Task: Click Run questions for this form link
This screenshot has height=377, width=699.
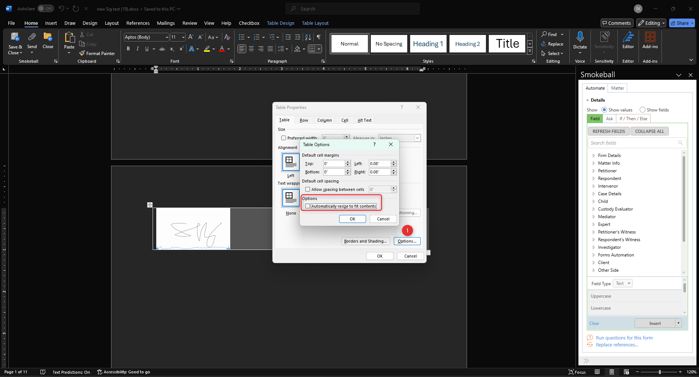Action: tap(624, 338)
